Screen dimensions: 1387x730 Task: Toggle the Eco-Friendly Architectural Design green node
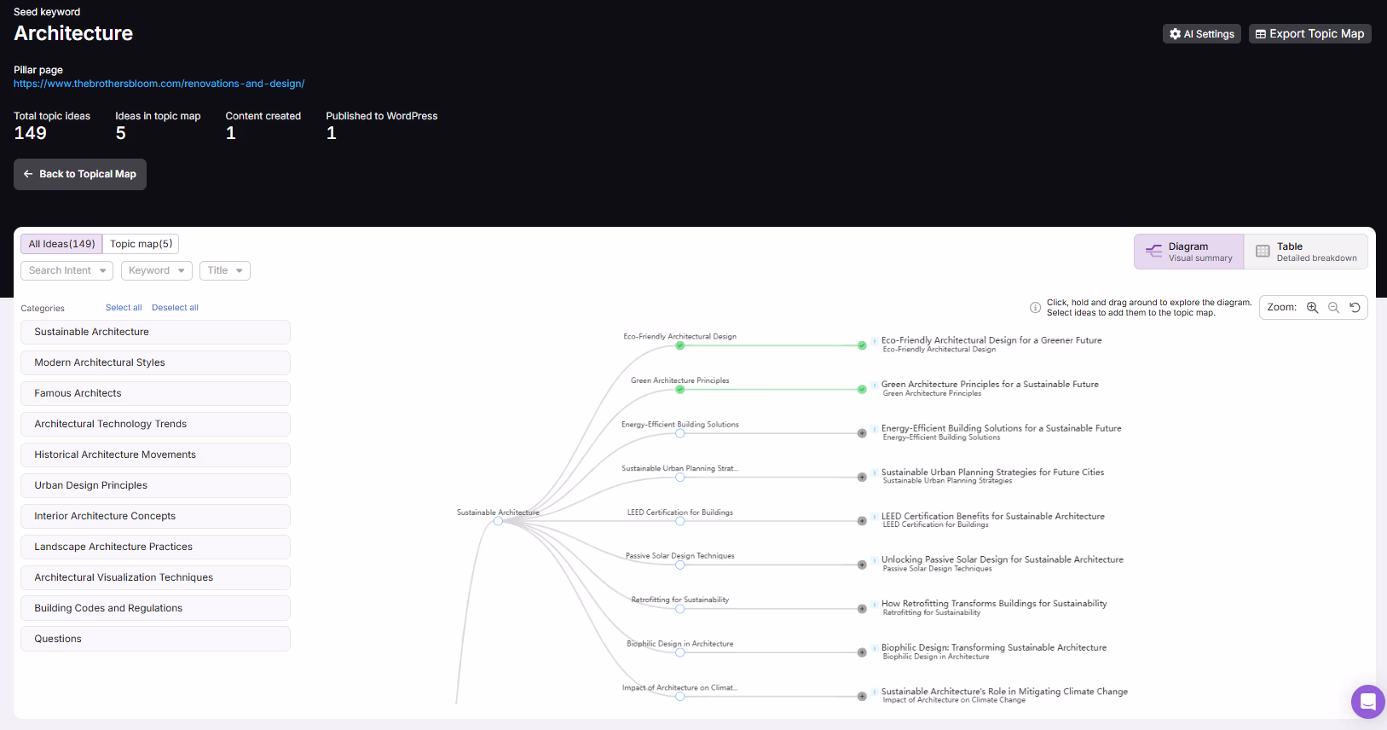[680, 345]
